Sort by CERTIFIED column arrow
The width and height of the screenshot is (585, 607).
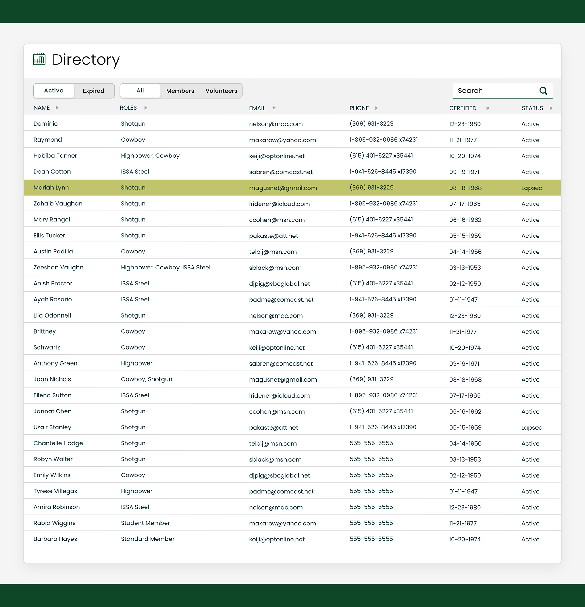tap(488, 108)
